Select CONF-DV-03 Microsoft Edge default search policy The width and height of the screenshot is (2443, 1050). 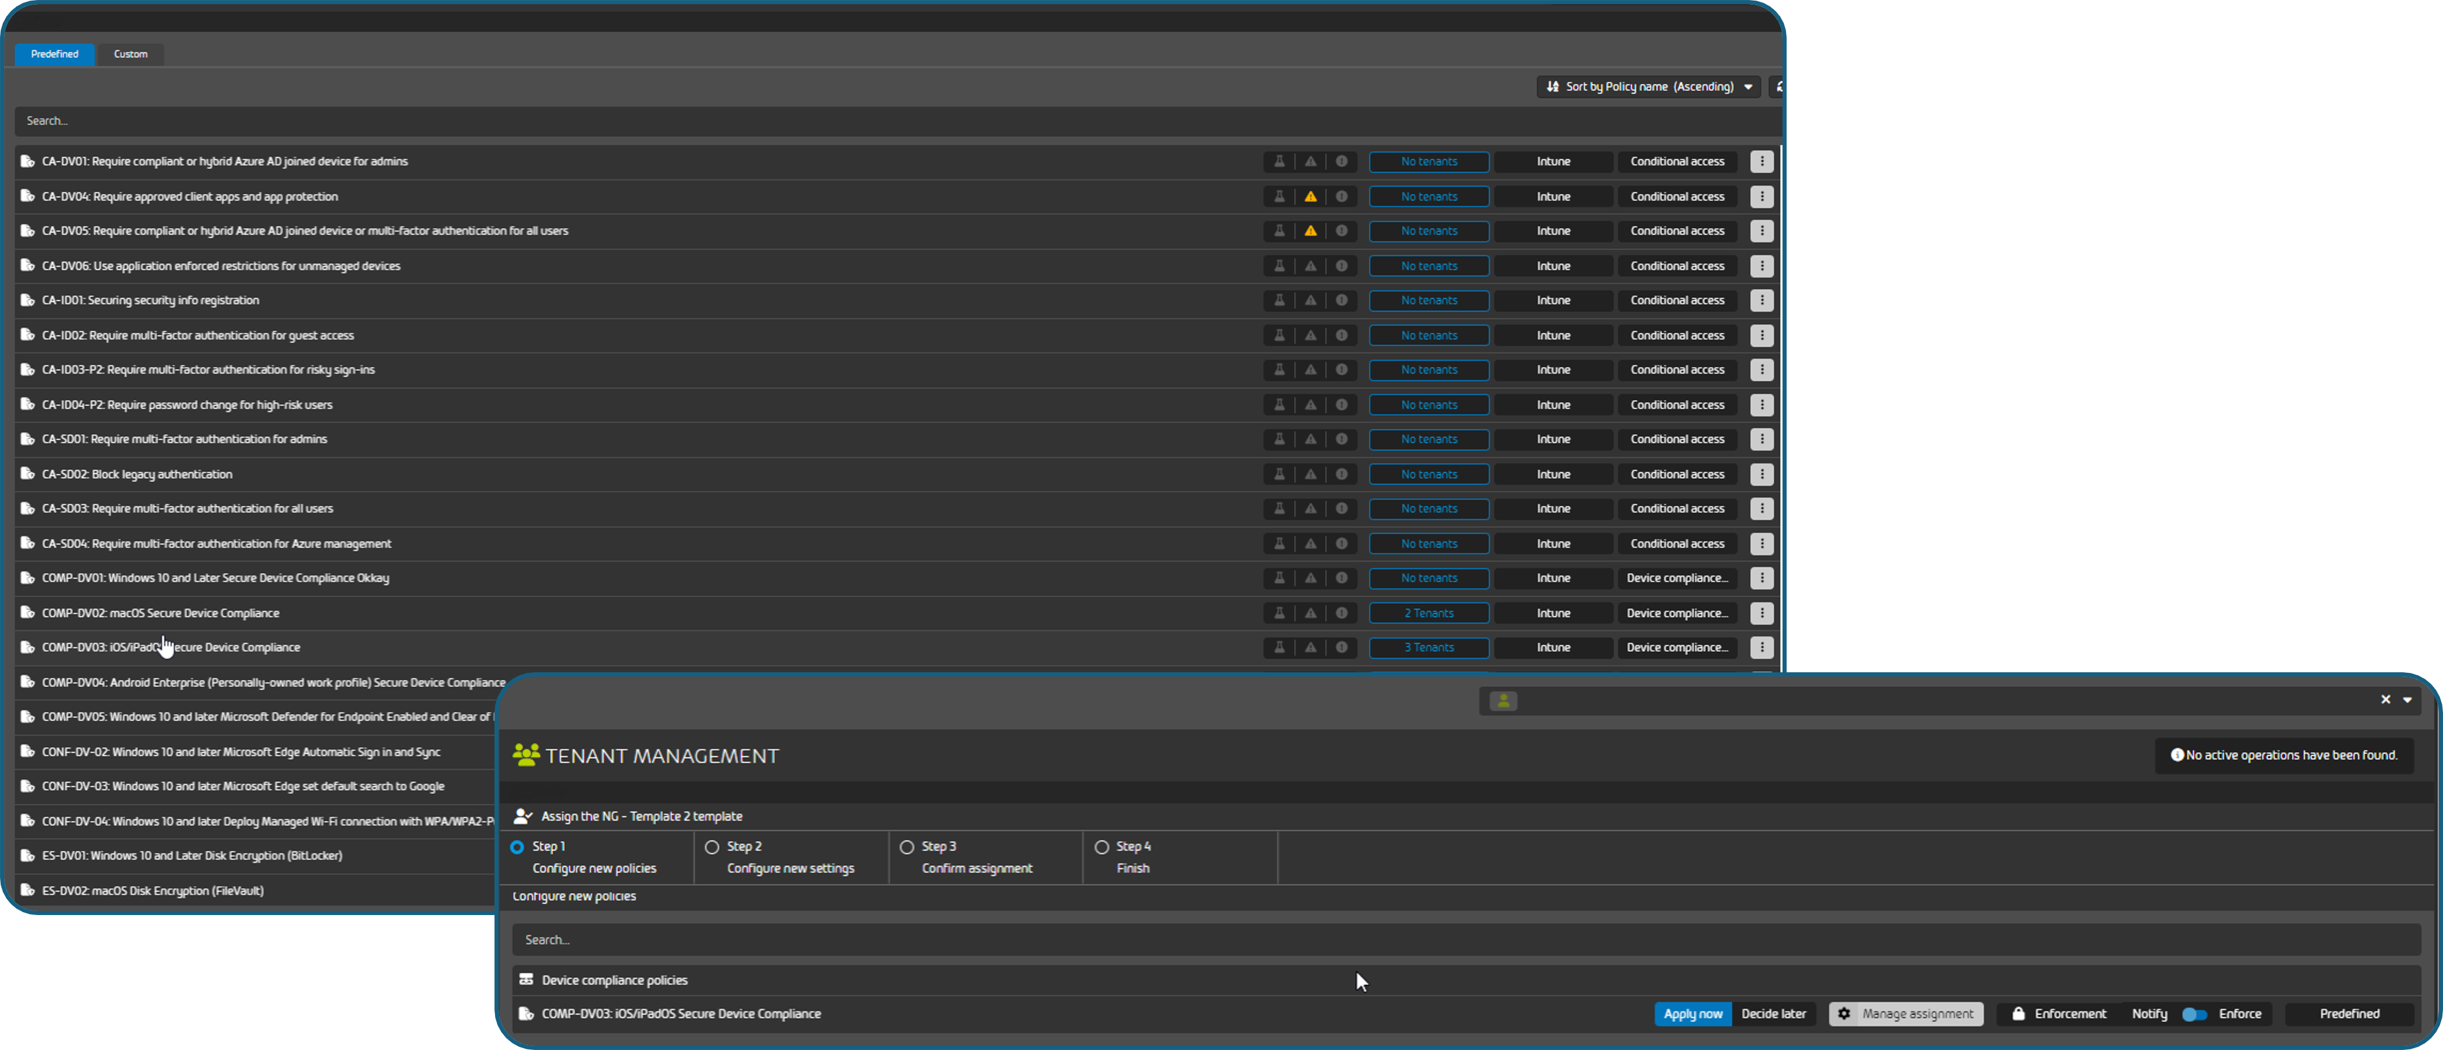tap(244, 786)
